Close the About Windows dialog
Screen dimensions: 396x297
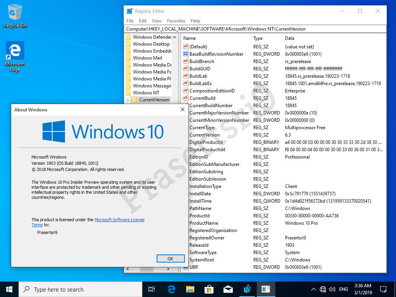point(183,109)
